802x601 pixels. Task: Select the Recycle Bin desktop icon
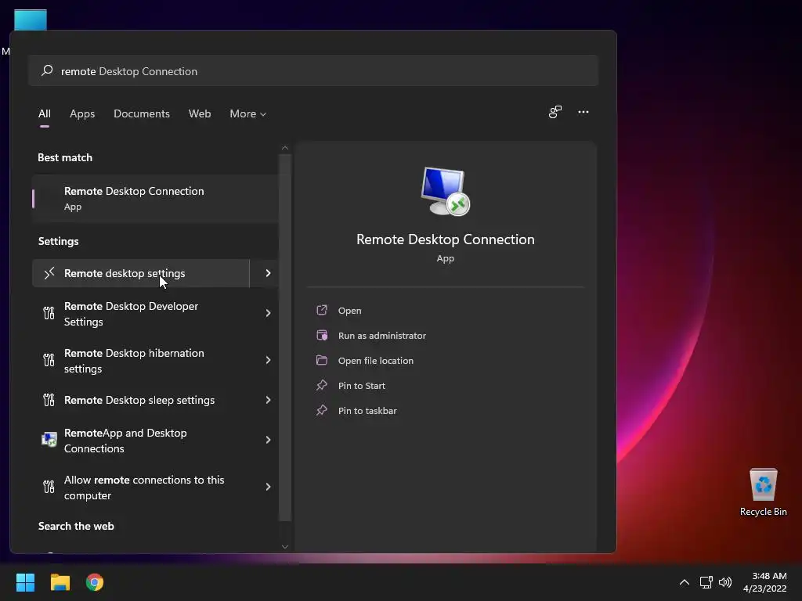[x=763, y=492]
